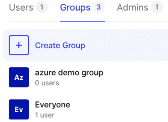Viewport: 168px width, 122px height.
Task: Click the '1 user' label under Everyone
Action: 45,115
